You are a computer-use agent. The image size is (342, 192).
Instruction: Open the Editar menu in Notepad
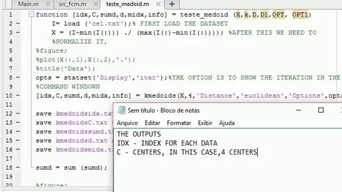152,123
